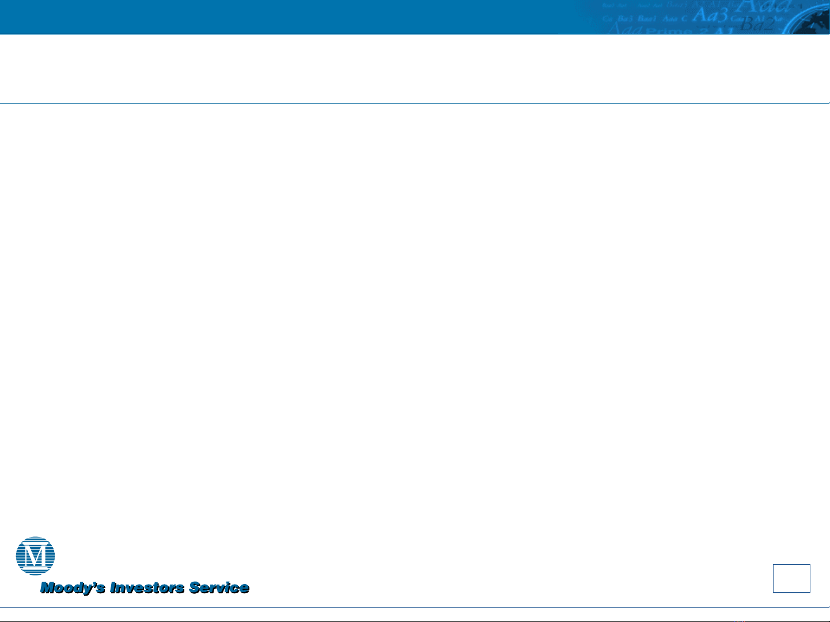Image resolution: width=830 pixels, height=622 pixels.
Task: Click the letter M inside the logo
Action: coord(35,555)
